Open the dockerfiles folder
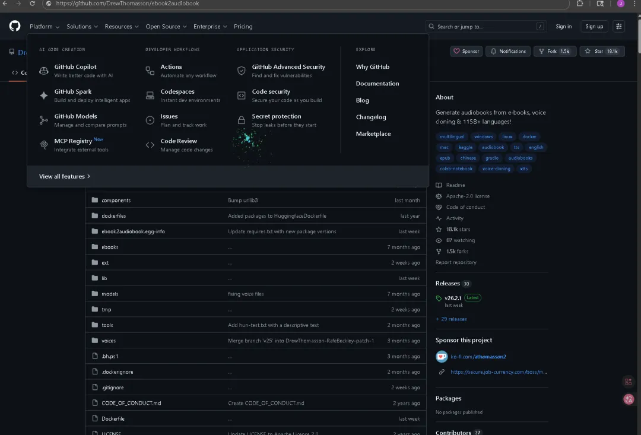The image size is (641, 435). [113, 216]
